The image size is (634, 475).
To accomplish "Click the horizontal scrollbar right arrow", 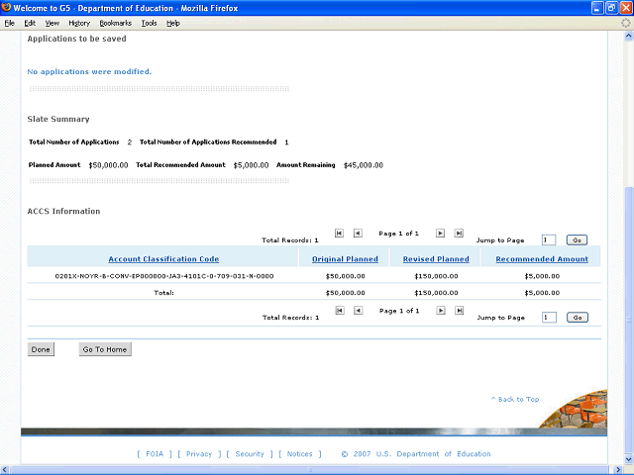I will [x=618, y=470].
